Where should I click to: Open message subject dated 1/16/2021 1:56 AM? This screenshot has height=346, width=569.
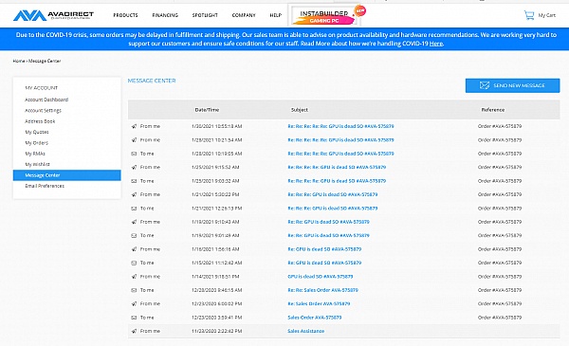(324, 249)
